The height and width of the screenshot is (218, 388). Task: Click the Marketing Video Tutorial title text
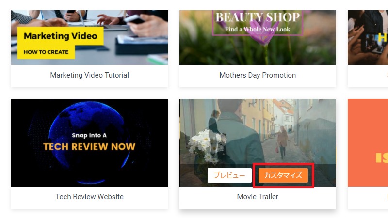90,75
